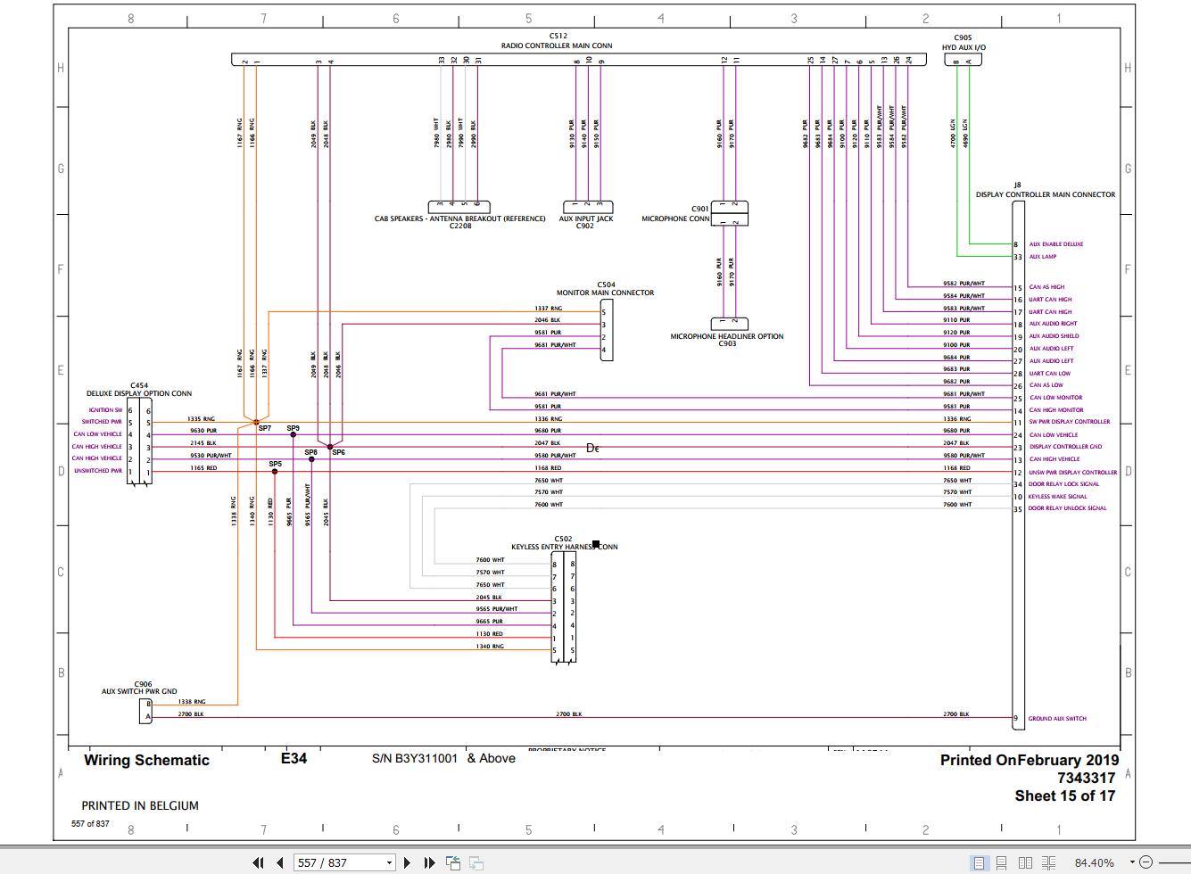Click the C504 Monitor Main Connector label
This screenshot has height=874, width=1191.
605,289
